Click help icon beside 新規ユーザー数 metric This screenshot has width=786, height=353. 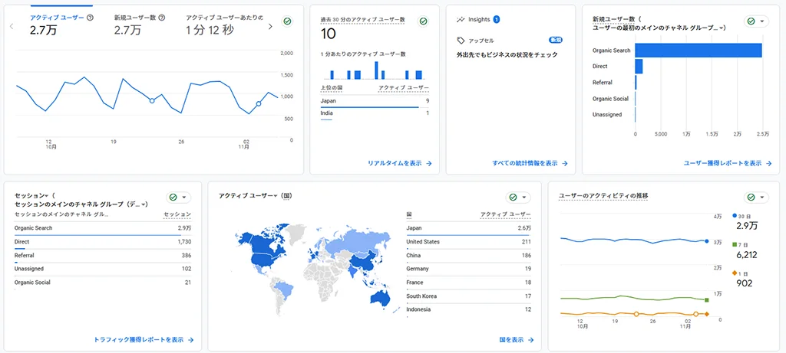click(x=162, y=18)
